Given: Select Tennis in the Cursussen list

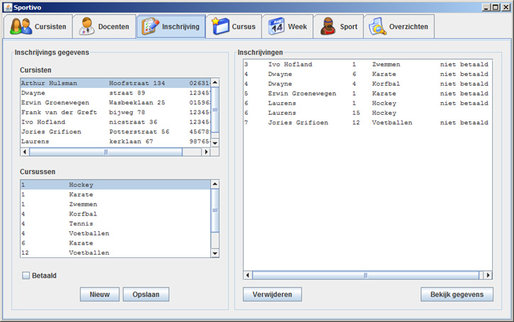Looking at the screenshot, I should [x=81, y=223].
